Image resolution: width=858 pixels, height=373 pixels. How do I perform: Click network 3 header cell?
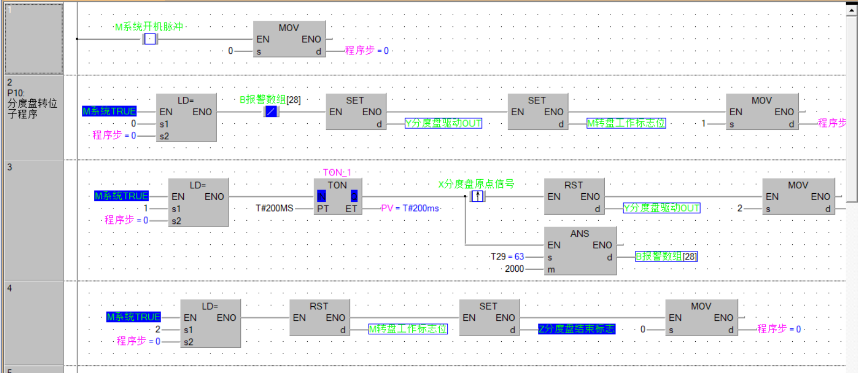coord(33,220)
